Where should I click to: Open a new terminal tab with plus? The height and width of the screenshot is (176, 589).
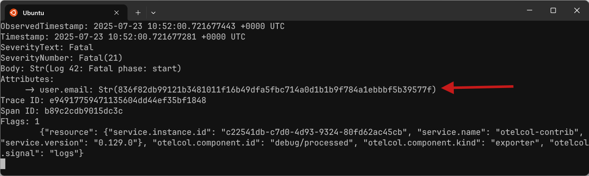(138, 12)
